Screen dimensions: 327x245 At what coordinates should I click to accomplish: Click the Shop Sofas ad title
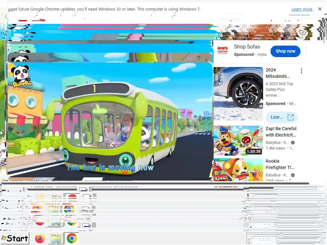pos(247,47)
